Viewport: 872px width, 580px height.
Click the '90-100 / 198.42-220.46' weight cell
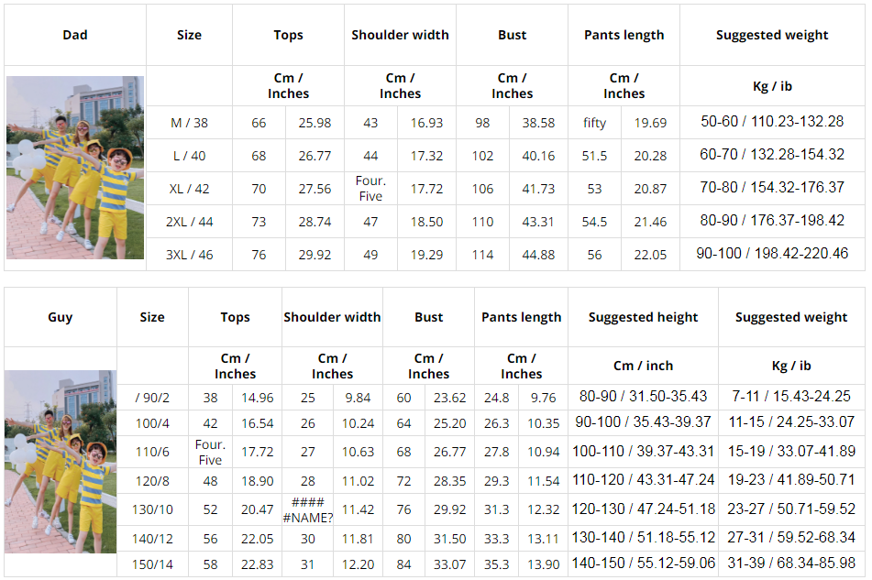pos(772,254)
